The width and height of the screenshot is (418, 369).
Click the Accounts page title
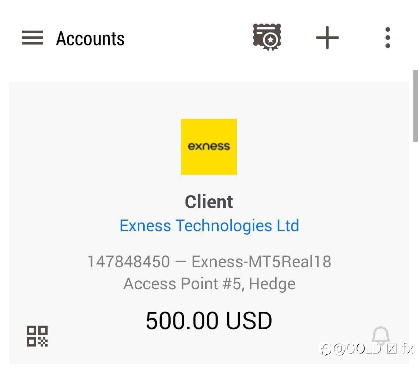coord(90,39)
